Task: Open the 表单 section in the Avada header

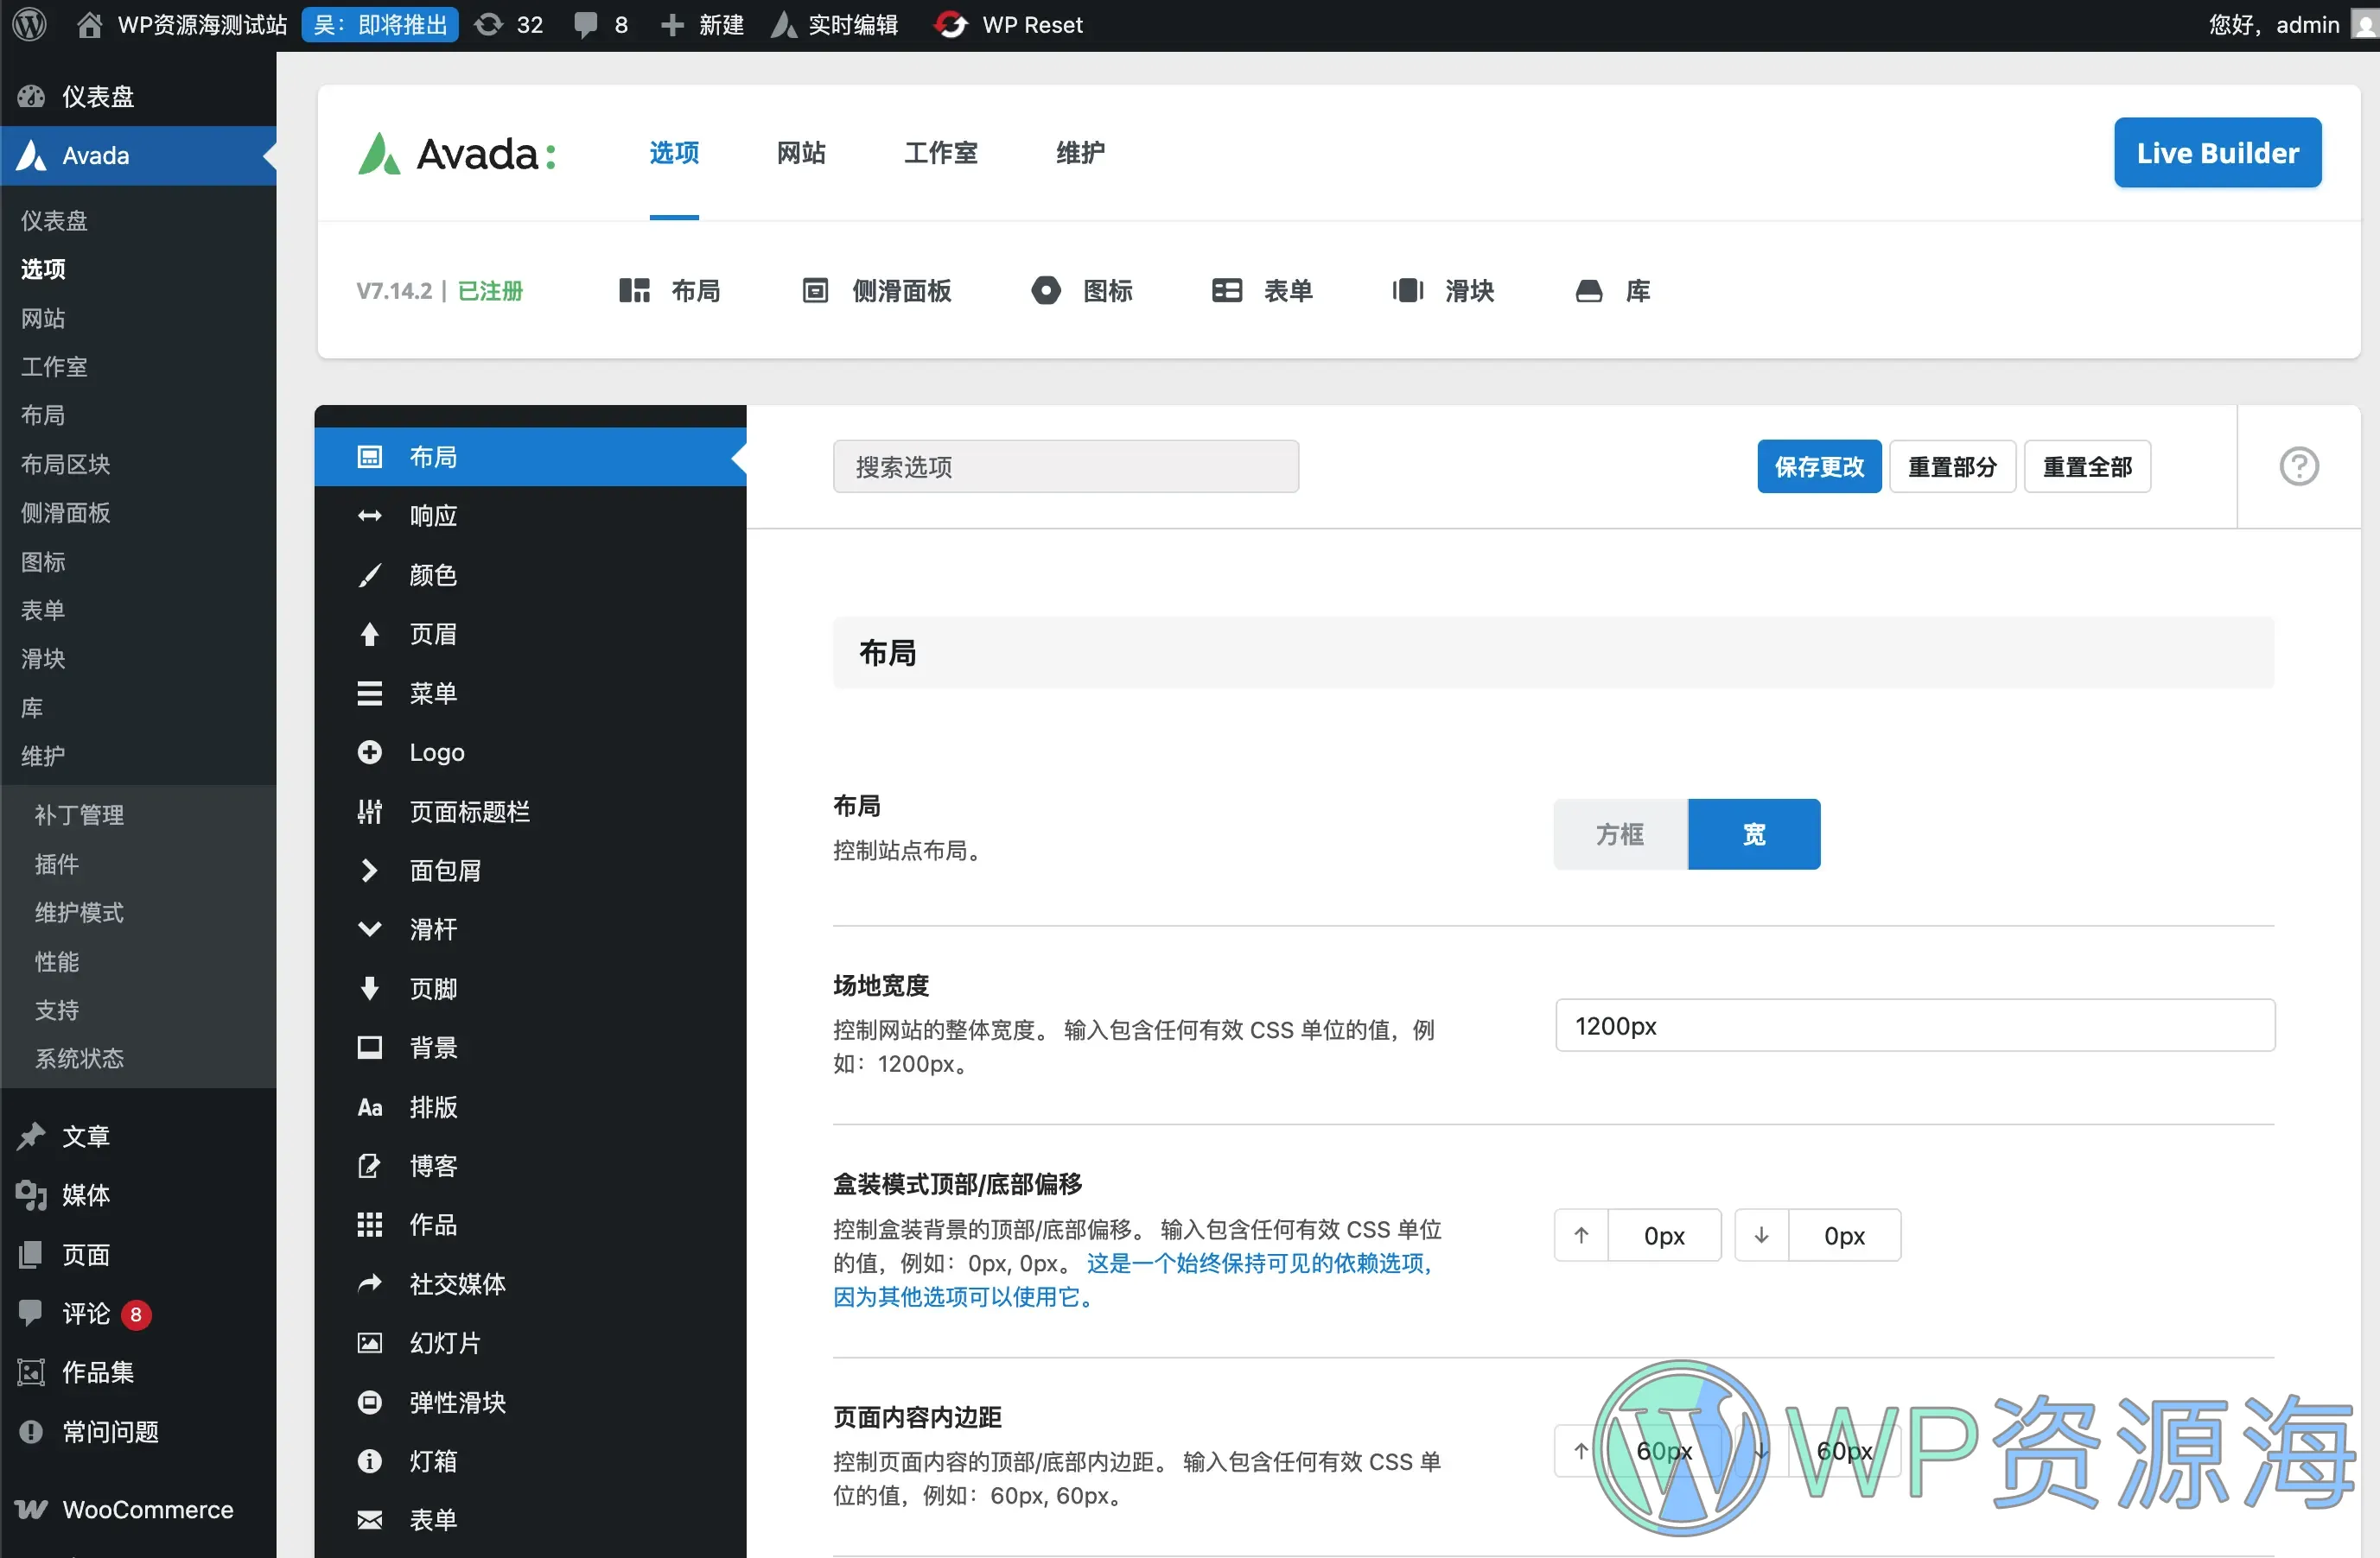Action: coord(1227,290)
